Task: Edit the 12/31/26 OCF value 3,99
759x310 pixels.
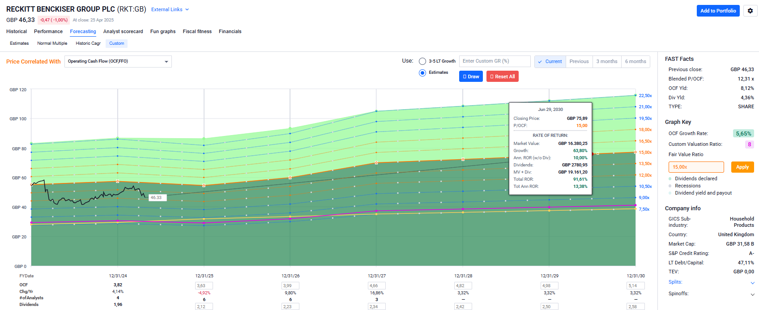Action: (x=290, y=285)
